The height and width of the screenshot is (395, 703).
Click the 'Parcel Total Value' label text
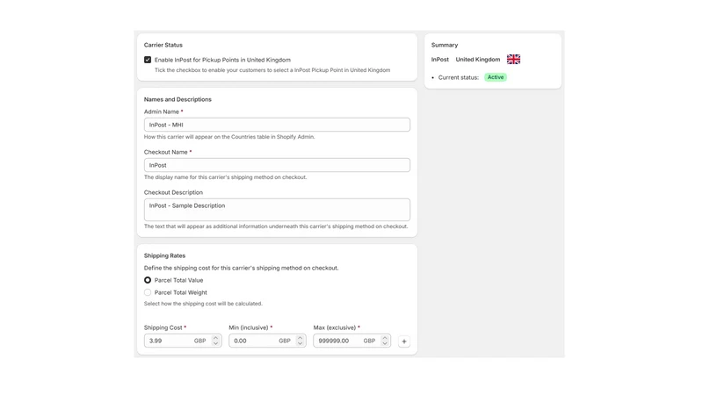point(179,280)
